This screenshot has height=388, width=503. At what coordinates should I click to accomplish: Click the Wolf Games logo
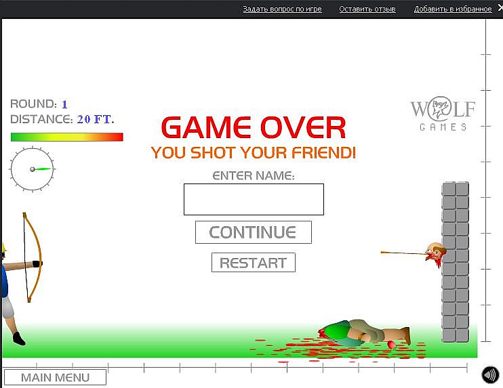[x=443, y=114]
